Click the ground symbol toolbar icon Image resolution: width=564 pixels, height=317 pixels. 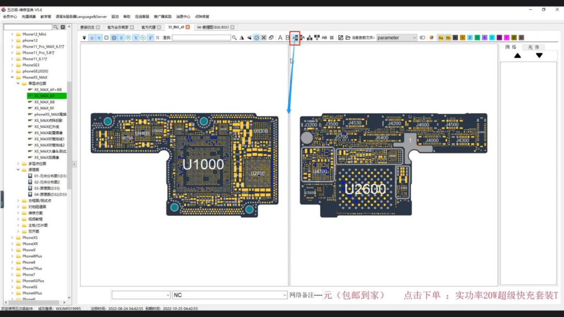(92, 38)
